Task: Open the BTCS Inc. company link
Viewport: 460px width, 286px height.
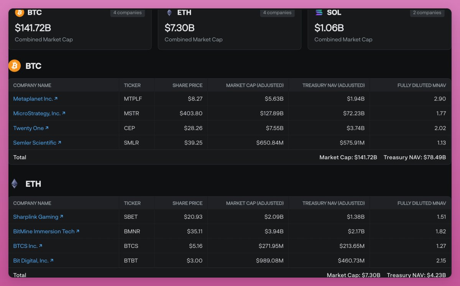Action: [x=28, y=246]
